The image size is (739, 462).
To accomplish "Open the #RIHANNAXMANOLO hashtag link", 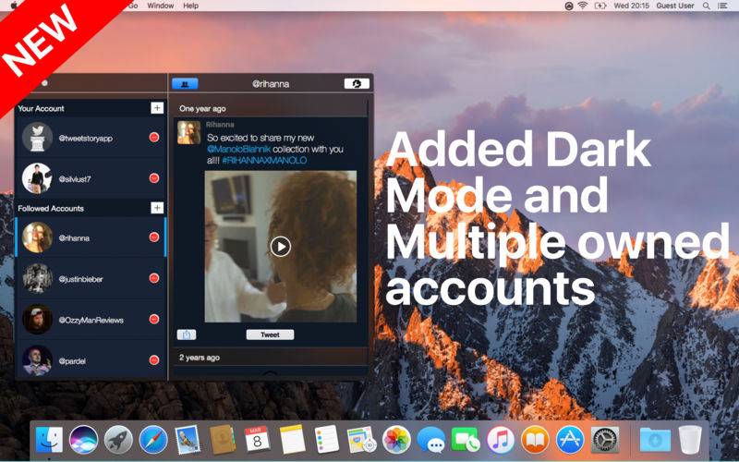I will pos(264,160).
